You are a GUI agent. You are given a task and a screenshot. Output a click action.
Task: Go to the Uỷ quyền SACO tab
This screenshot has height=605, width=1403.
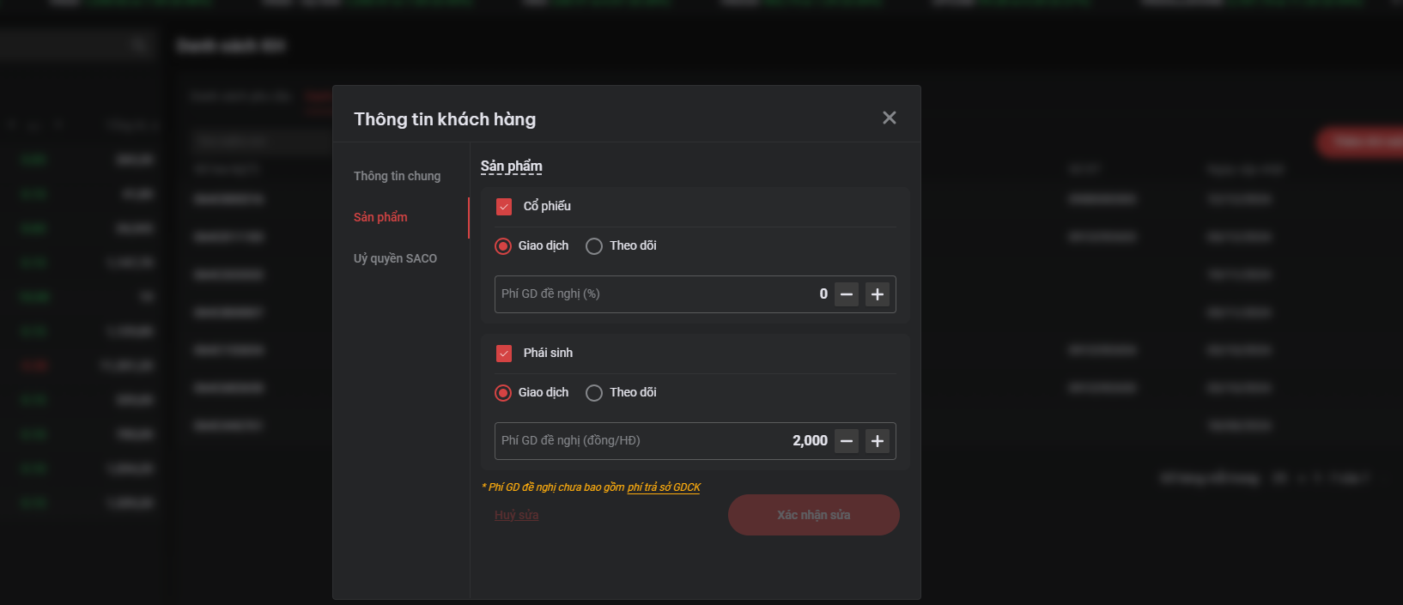point(395,258)
